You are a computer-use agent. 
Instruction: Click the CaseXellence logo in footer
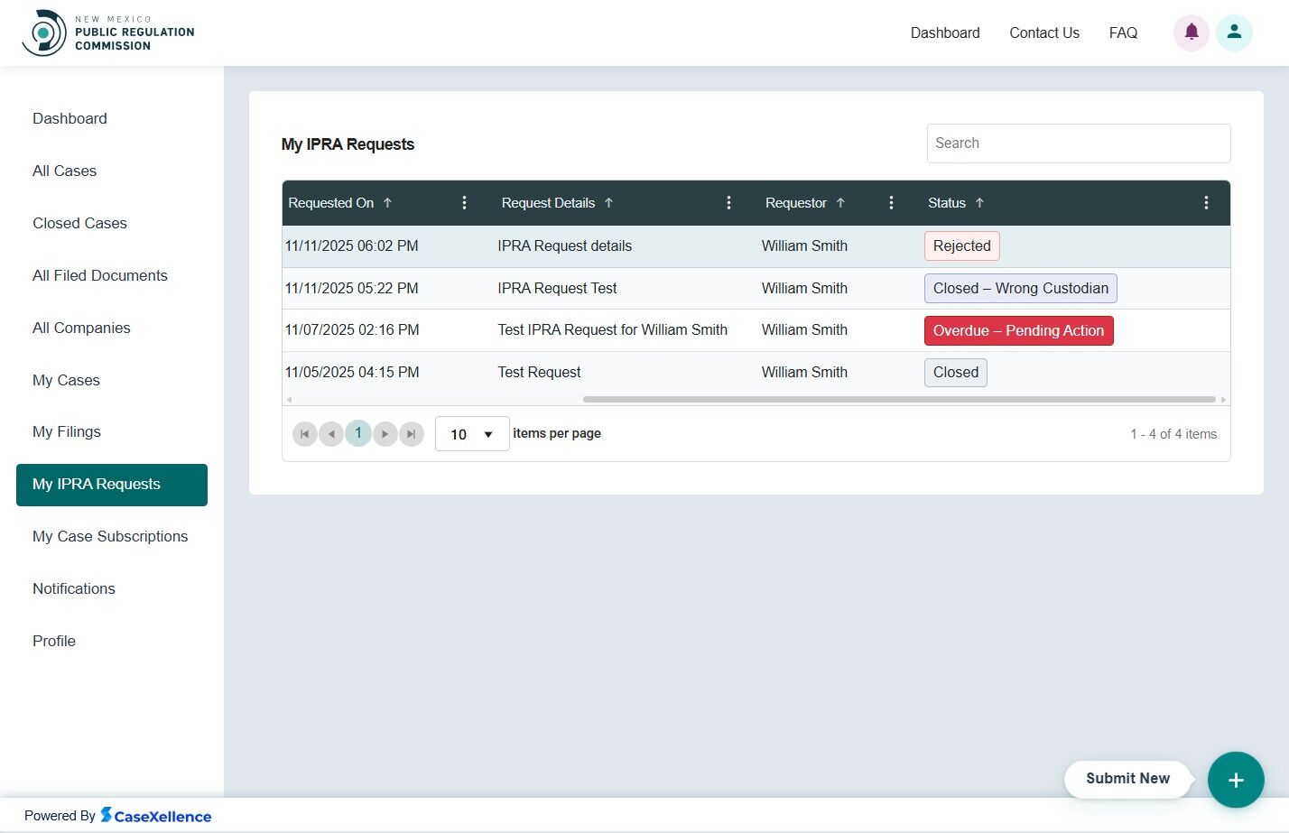click(155, 816)
